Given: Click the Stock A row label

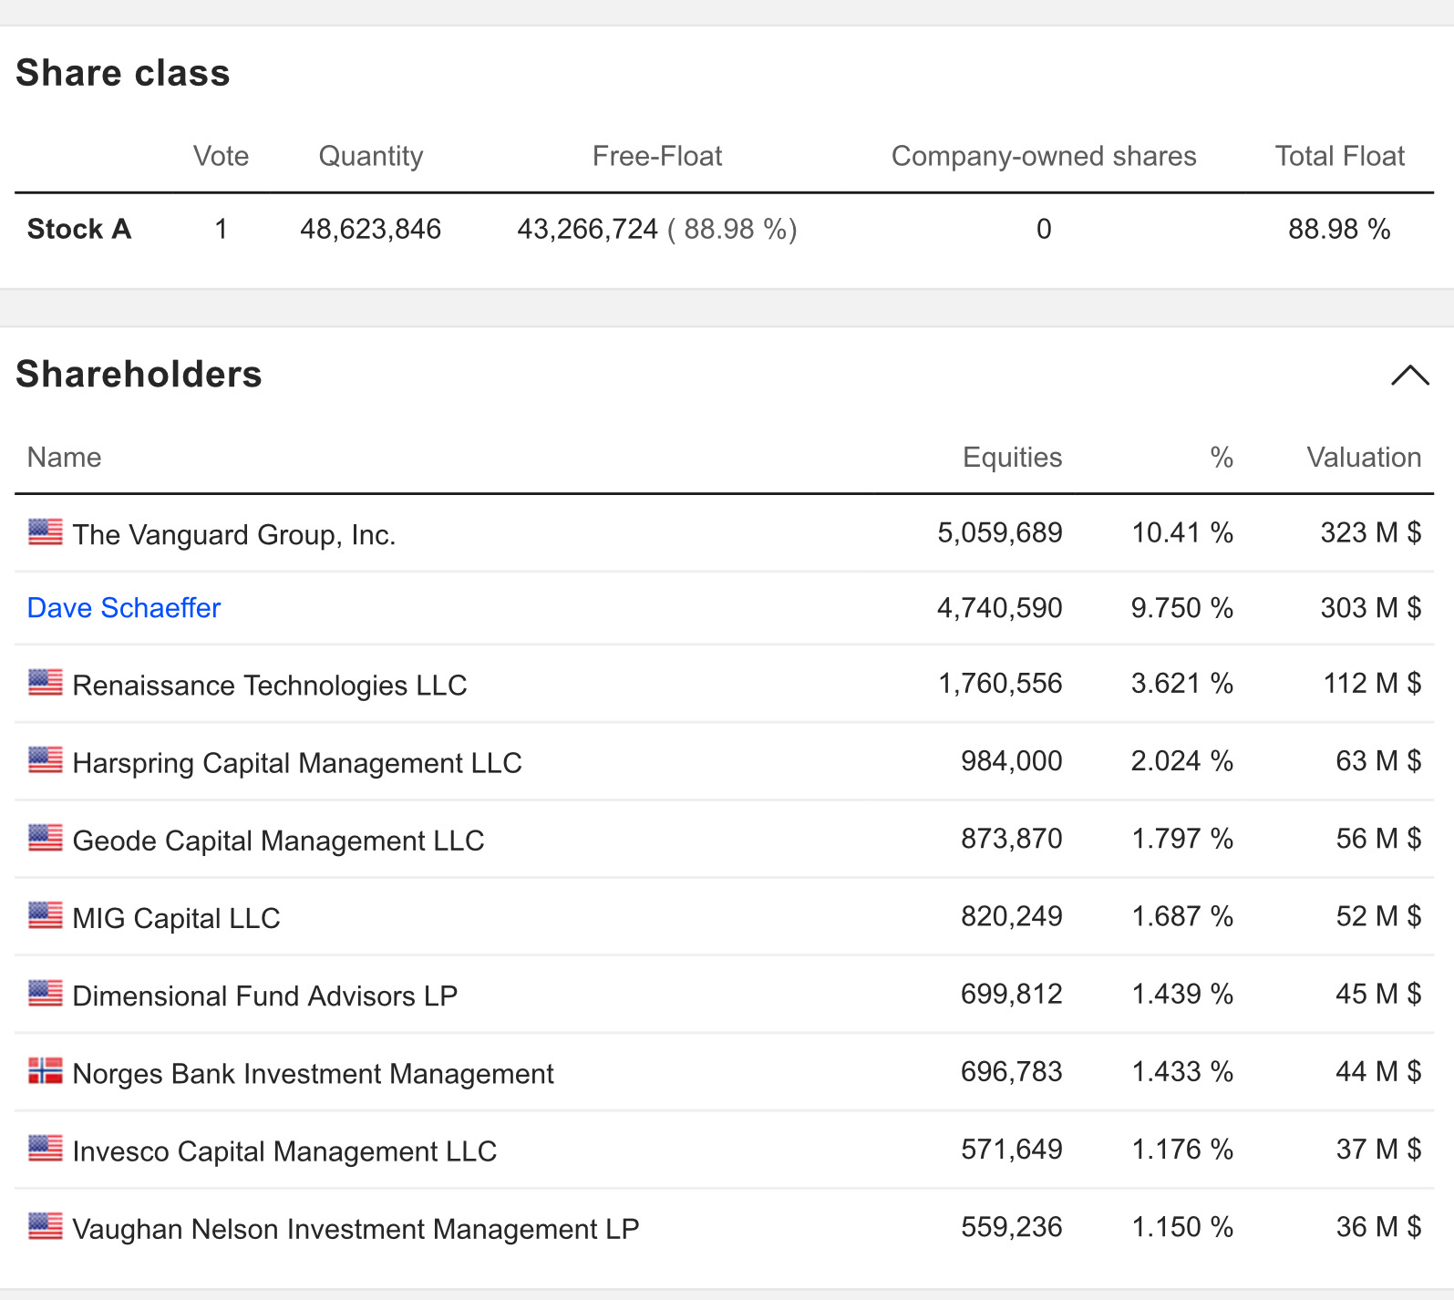Looking at the screenshot, I should 79,229.
